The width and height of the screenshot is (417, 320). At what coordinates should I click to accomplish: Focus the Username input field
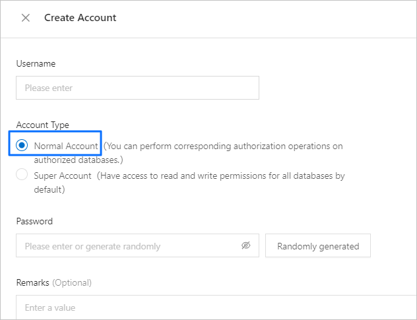click(x=137, y=88)
